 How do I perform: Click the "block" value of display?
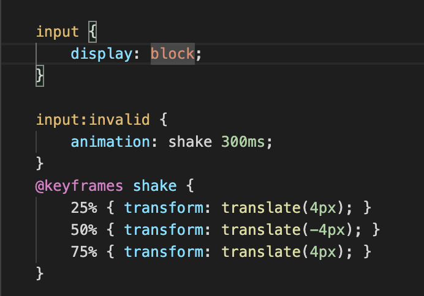172,54
